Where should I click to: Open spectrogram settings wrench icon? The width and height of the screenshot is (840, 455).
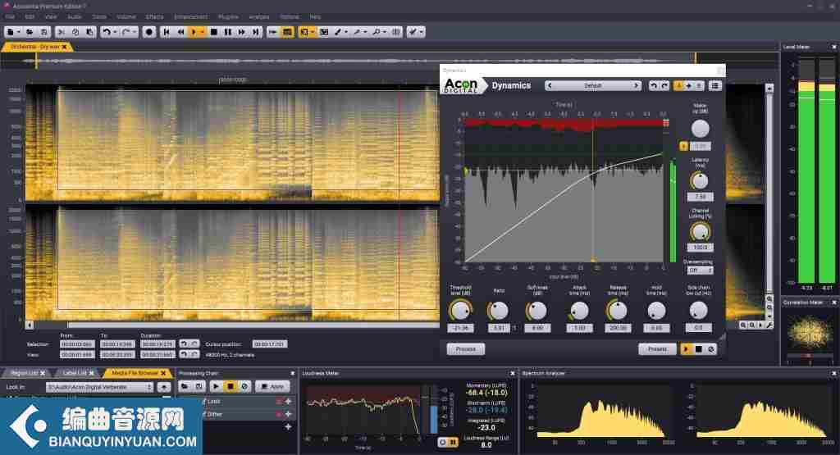[x=769, y=325]
